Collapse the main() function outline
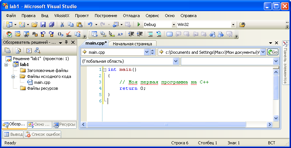The image size is (291, 148). point(105,70)
